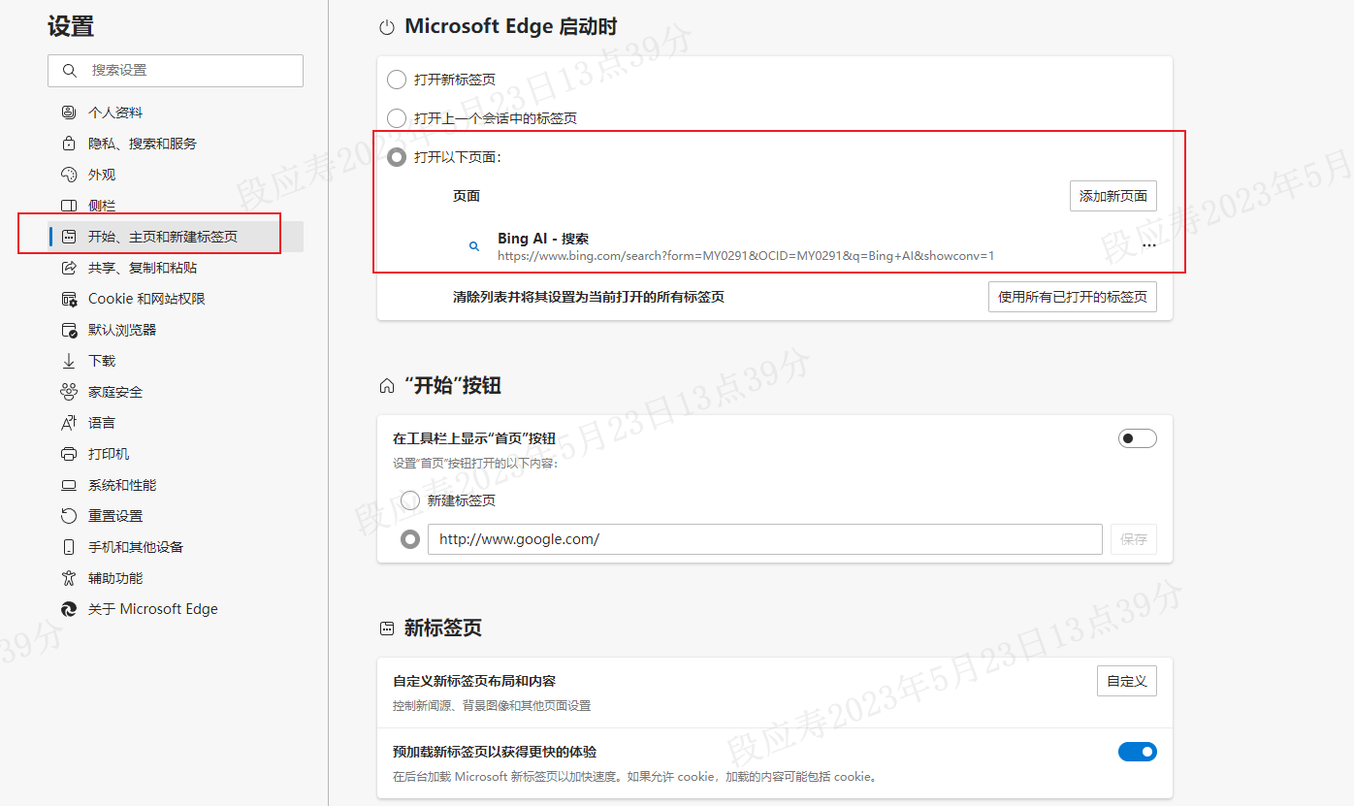Click the family icon beside 家庭安全
Viewport: 1354px width, 806px height.
(69, 392)
